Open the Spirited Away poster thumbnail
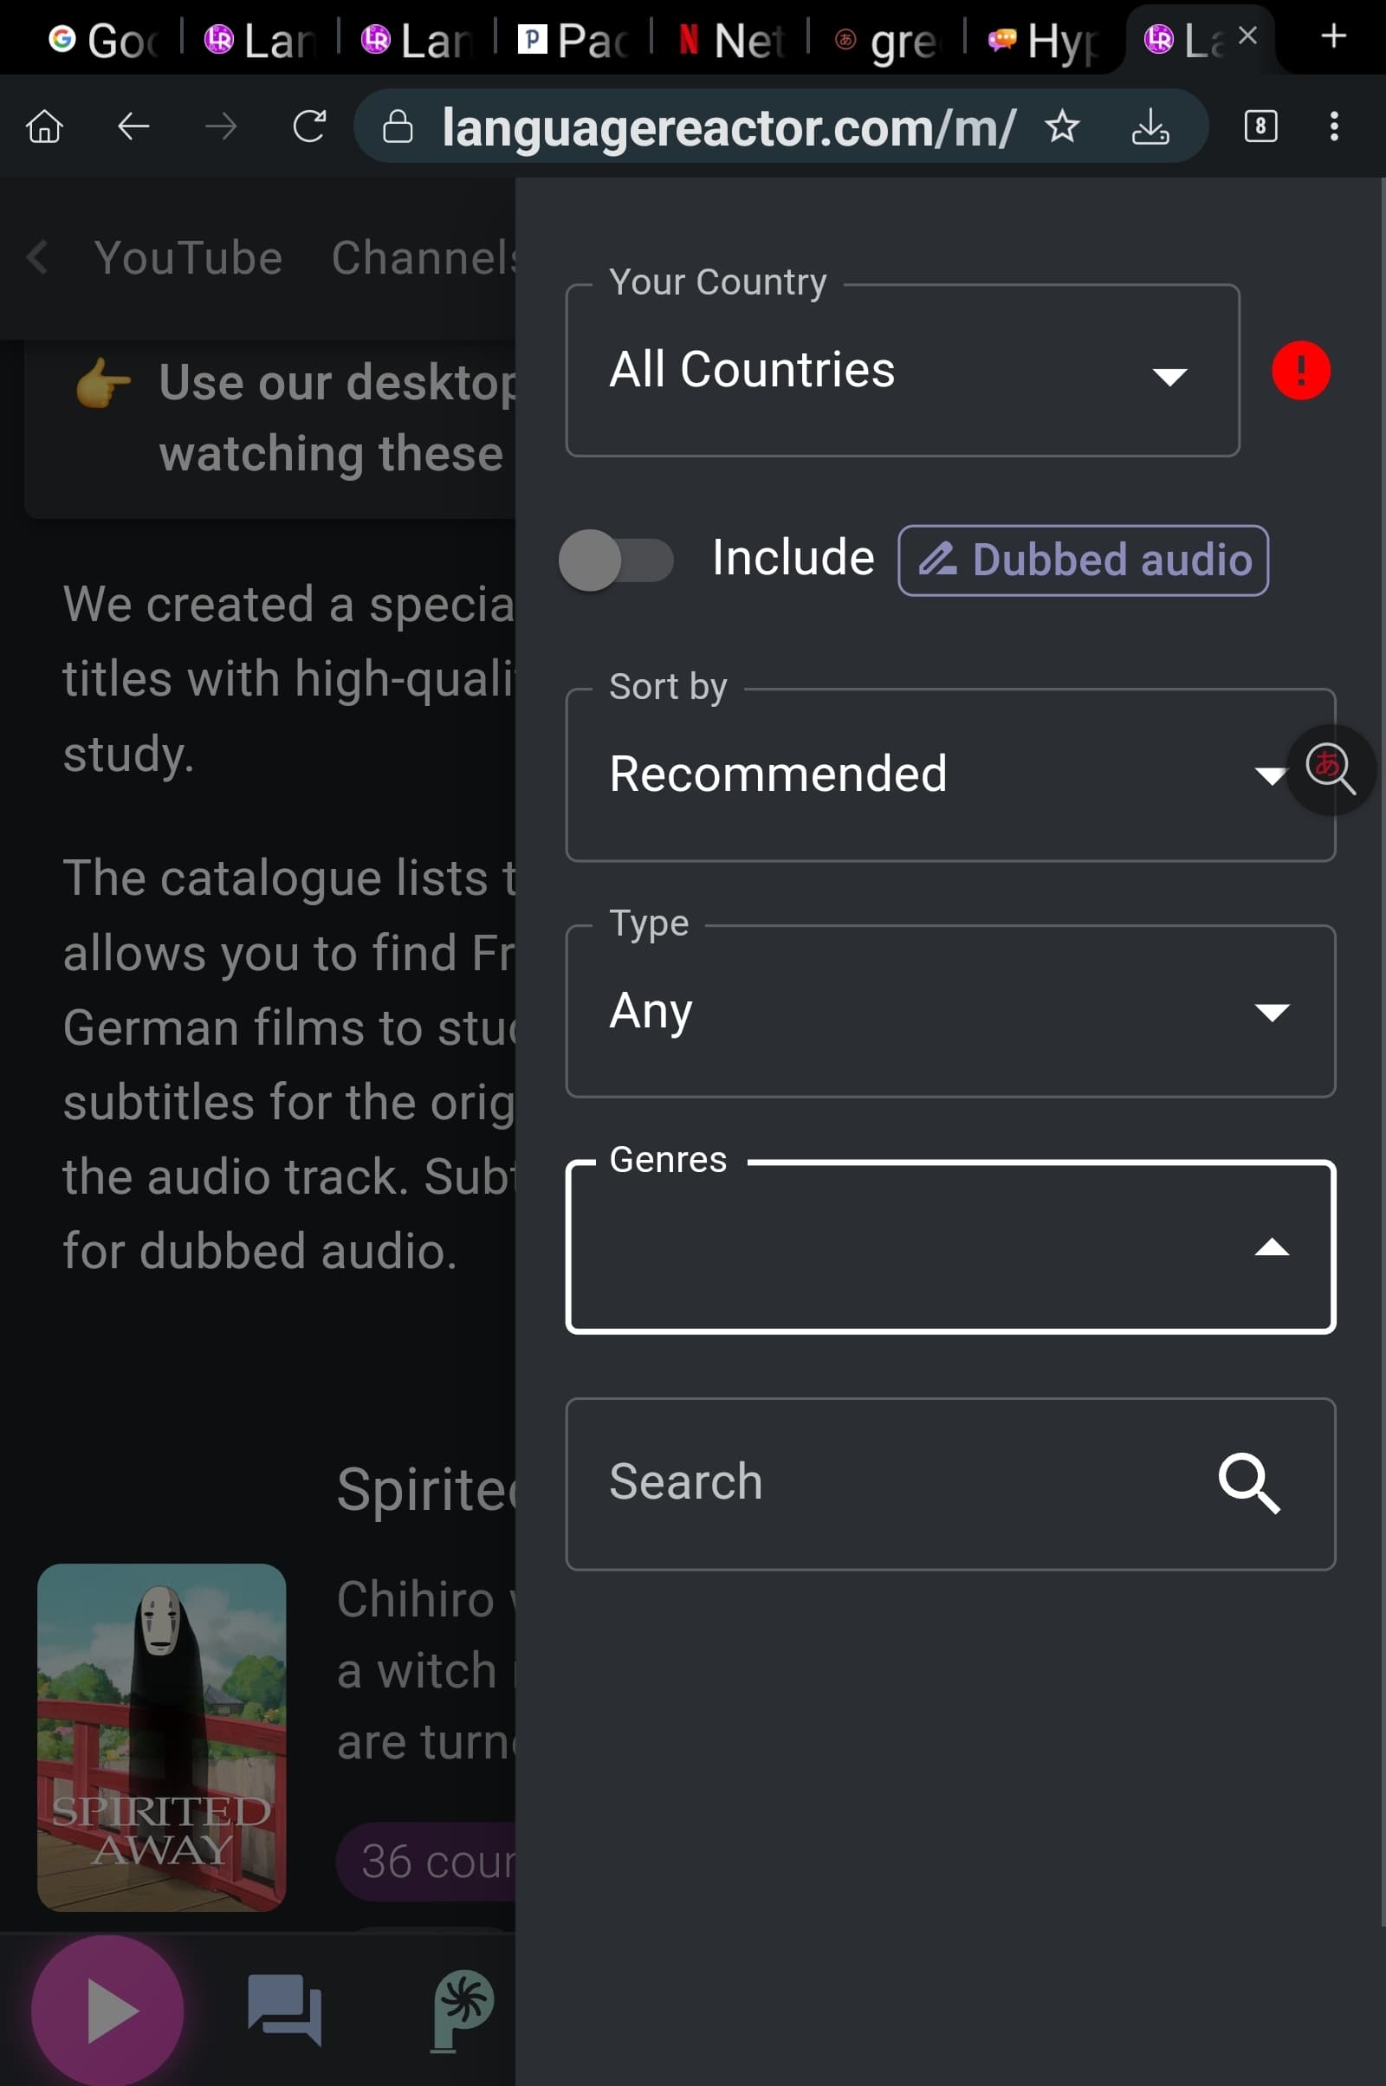1386x2086 pixels. pos(162,1737)
